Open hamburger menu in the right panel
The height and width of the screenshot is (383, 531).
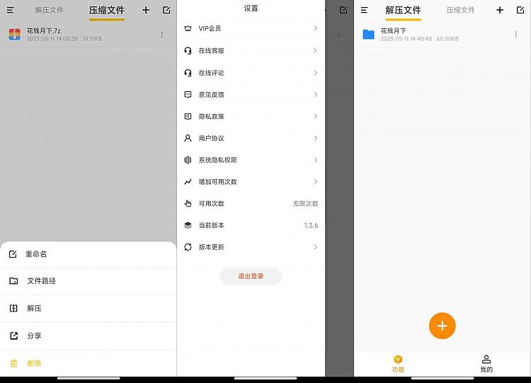364,10
